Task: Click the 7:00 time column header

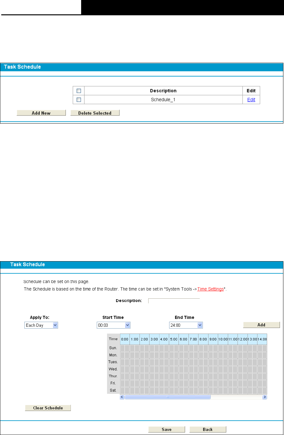Action: [x=193, y=339]
